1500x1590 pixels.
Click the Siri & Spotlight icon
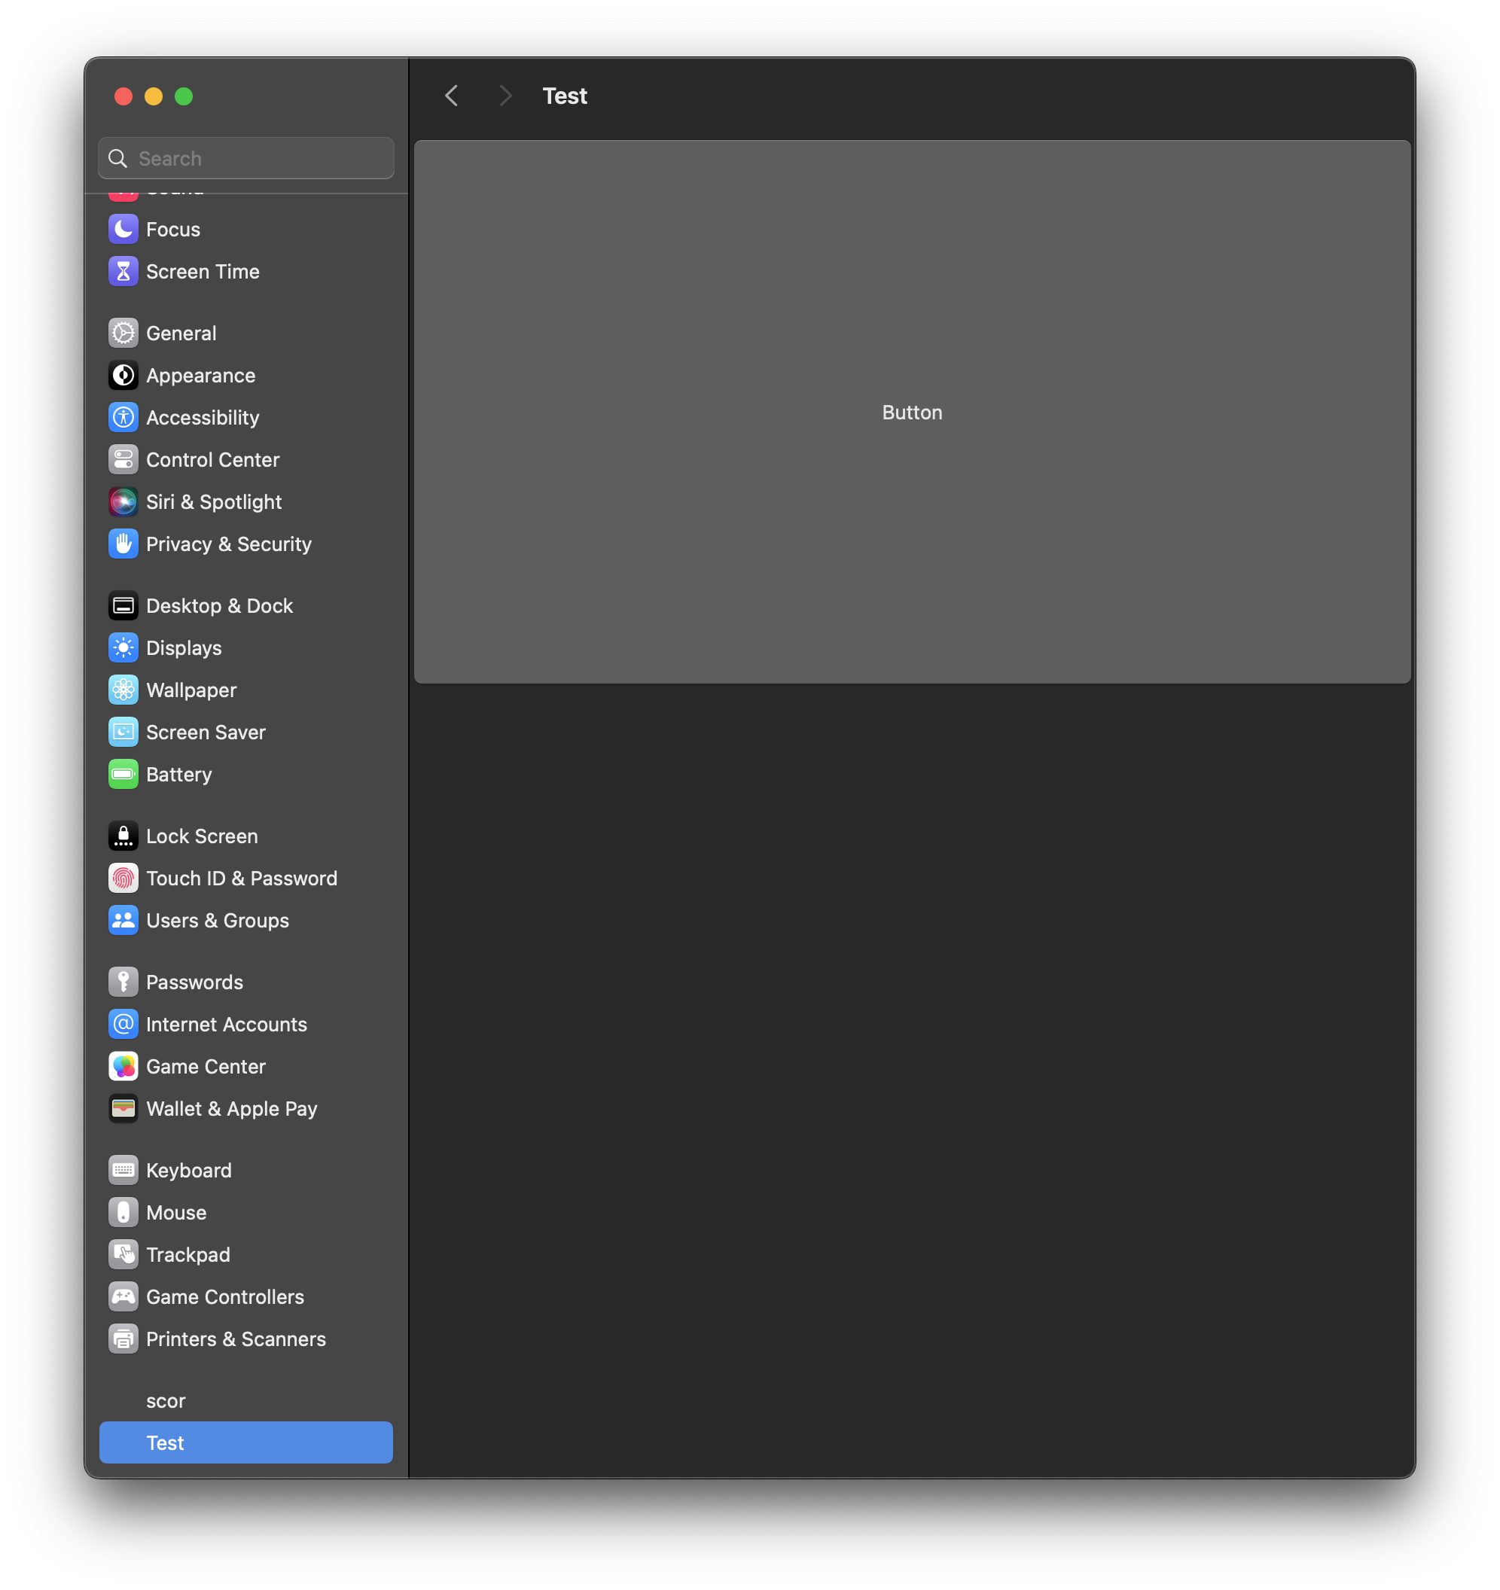123,502
